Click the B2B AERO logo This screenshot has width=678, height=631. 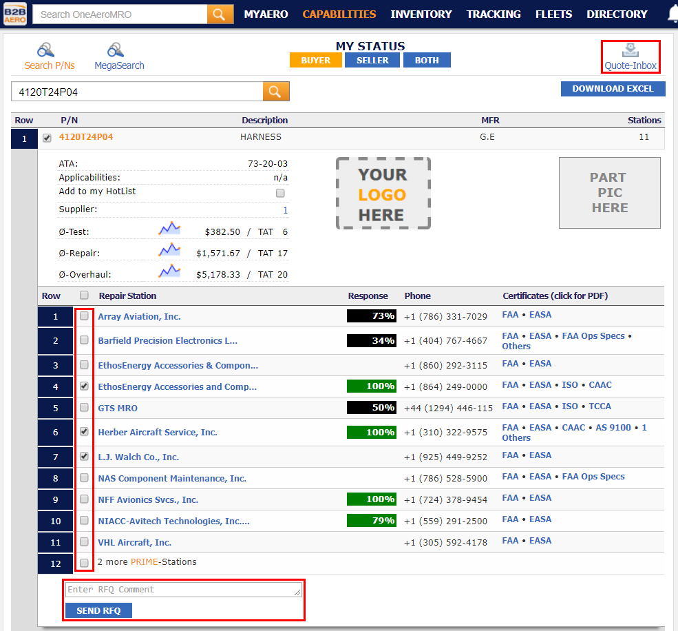15,14
